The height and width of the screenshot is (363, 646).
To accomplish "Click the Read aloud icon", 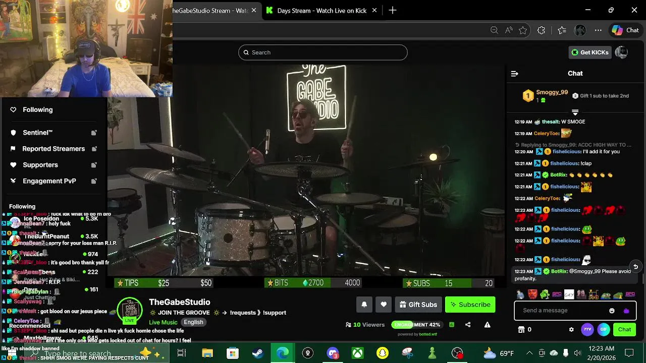I will [x=509, y=30].
